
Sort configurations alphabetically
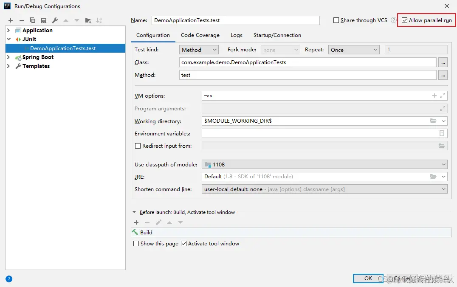[x=99, y=20]
